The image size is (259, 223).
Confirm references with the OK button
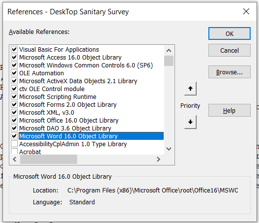[x=230, y=33]
